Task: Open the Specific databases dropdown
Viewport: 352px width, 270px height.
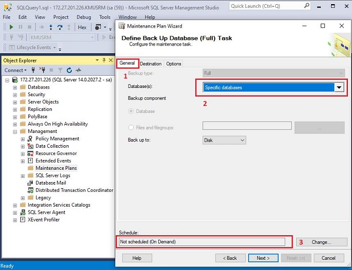Action: [x=339, y=87]
